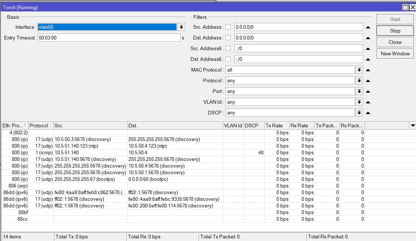Open the Interface dropdown list
Viewport: 416px width, 241px height.
tap(181, 27)
